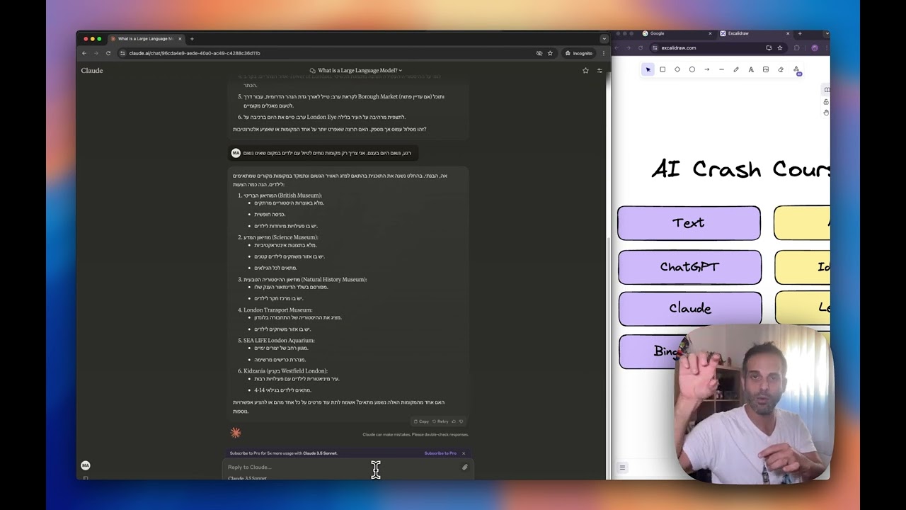906x510 pixels.
Task: Click the thumbs down icon on Claude's response
Action: [x=461, y=421]
